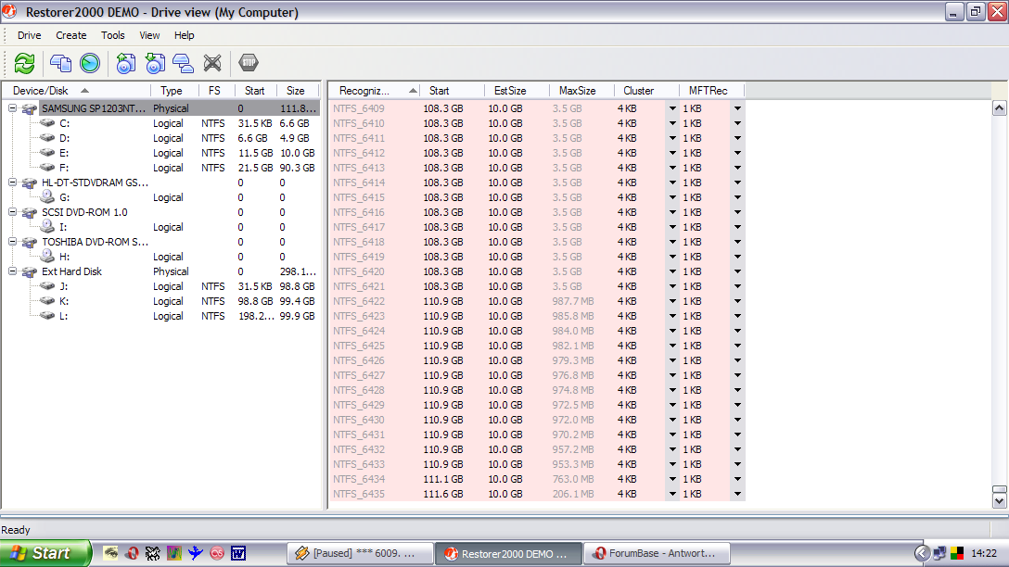The height and width of the screenshot is (567, 1009).
Task: Open the Create menu
Action: click(x=70, y=35)
